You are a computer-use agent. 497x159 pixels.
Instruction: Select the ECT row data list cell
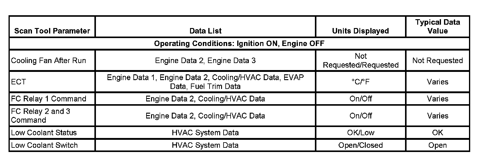[205, 82]
